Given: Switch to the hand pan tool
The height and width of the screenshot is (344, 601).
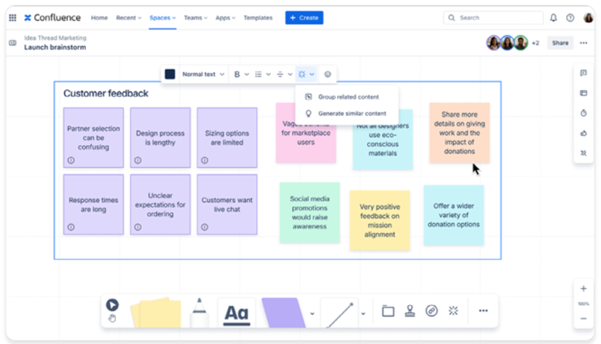Looking at the screenshot, I should (112, 319).
